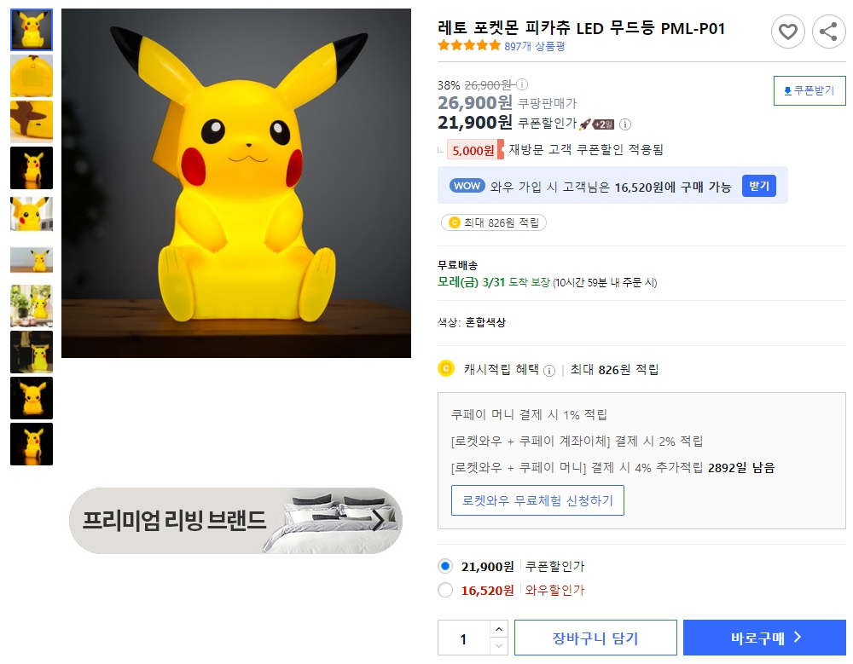Increase quantity using the up arrow
853x664 pixels.
(496, 632)
